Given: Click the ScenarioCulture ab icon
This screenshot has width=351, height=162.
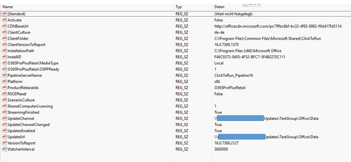Looking at the screenshot, I should 4,100.
